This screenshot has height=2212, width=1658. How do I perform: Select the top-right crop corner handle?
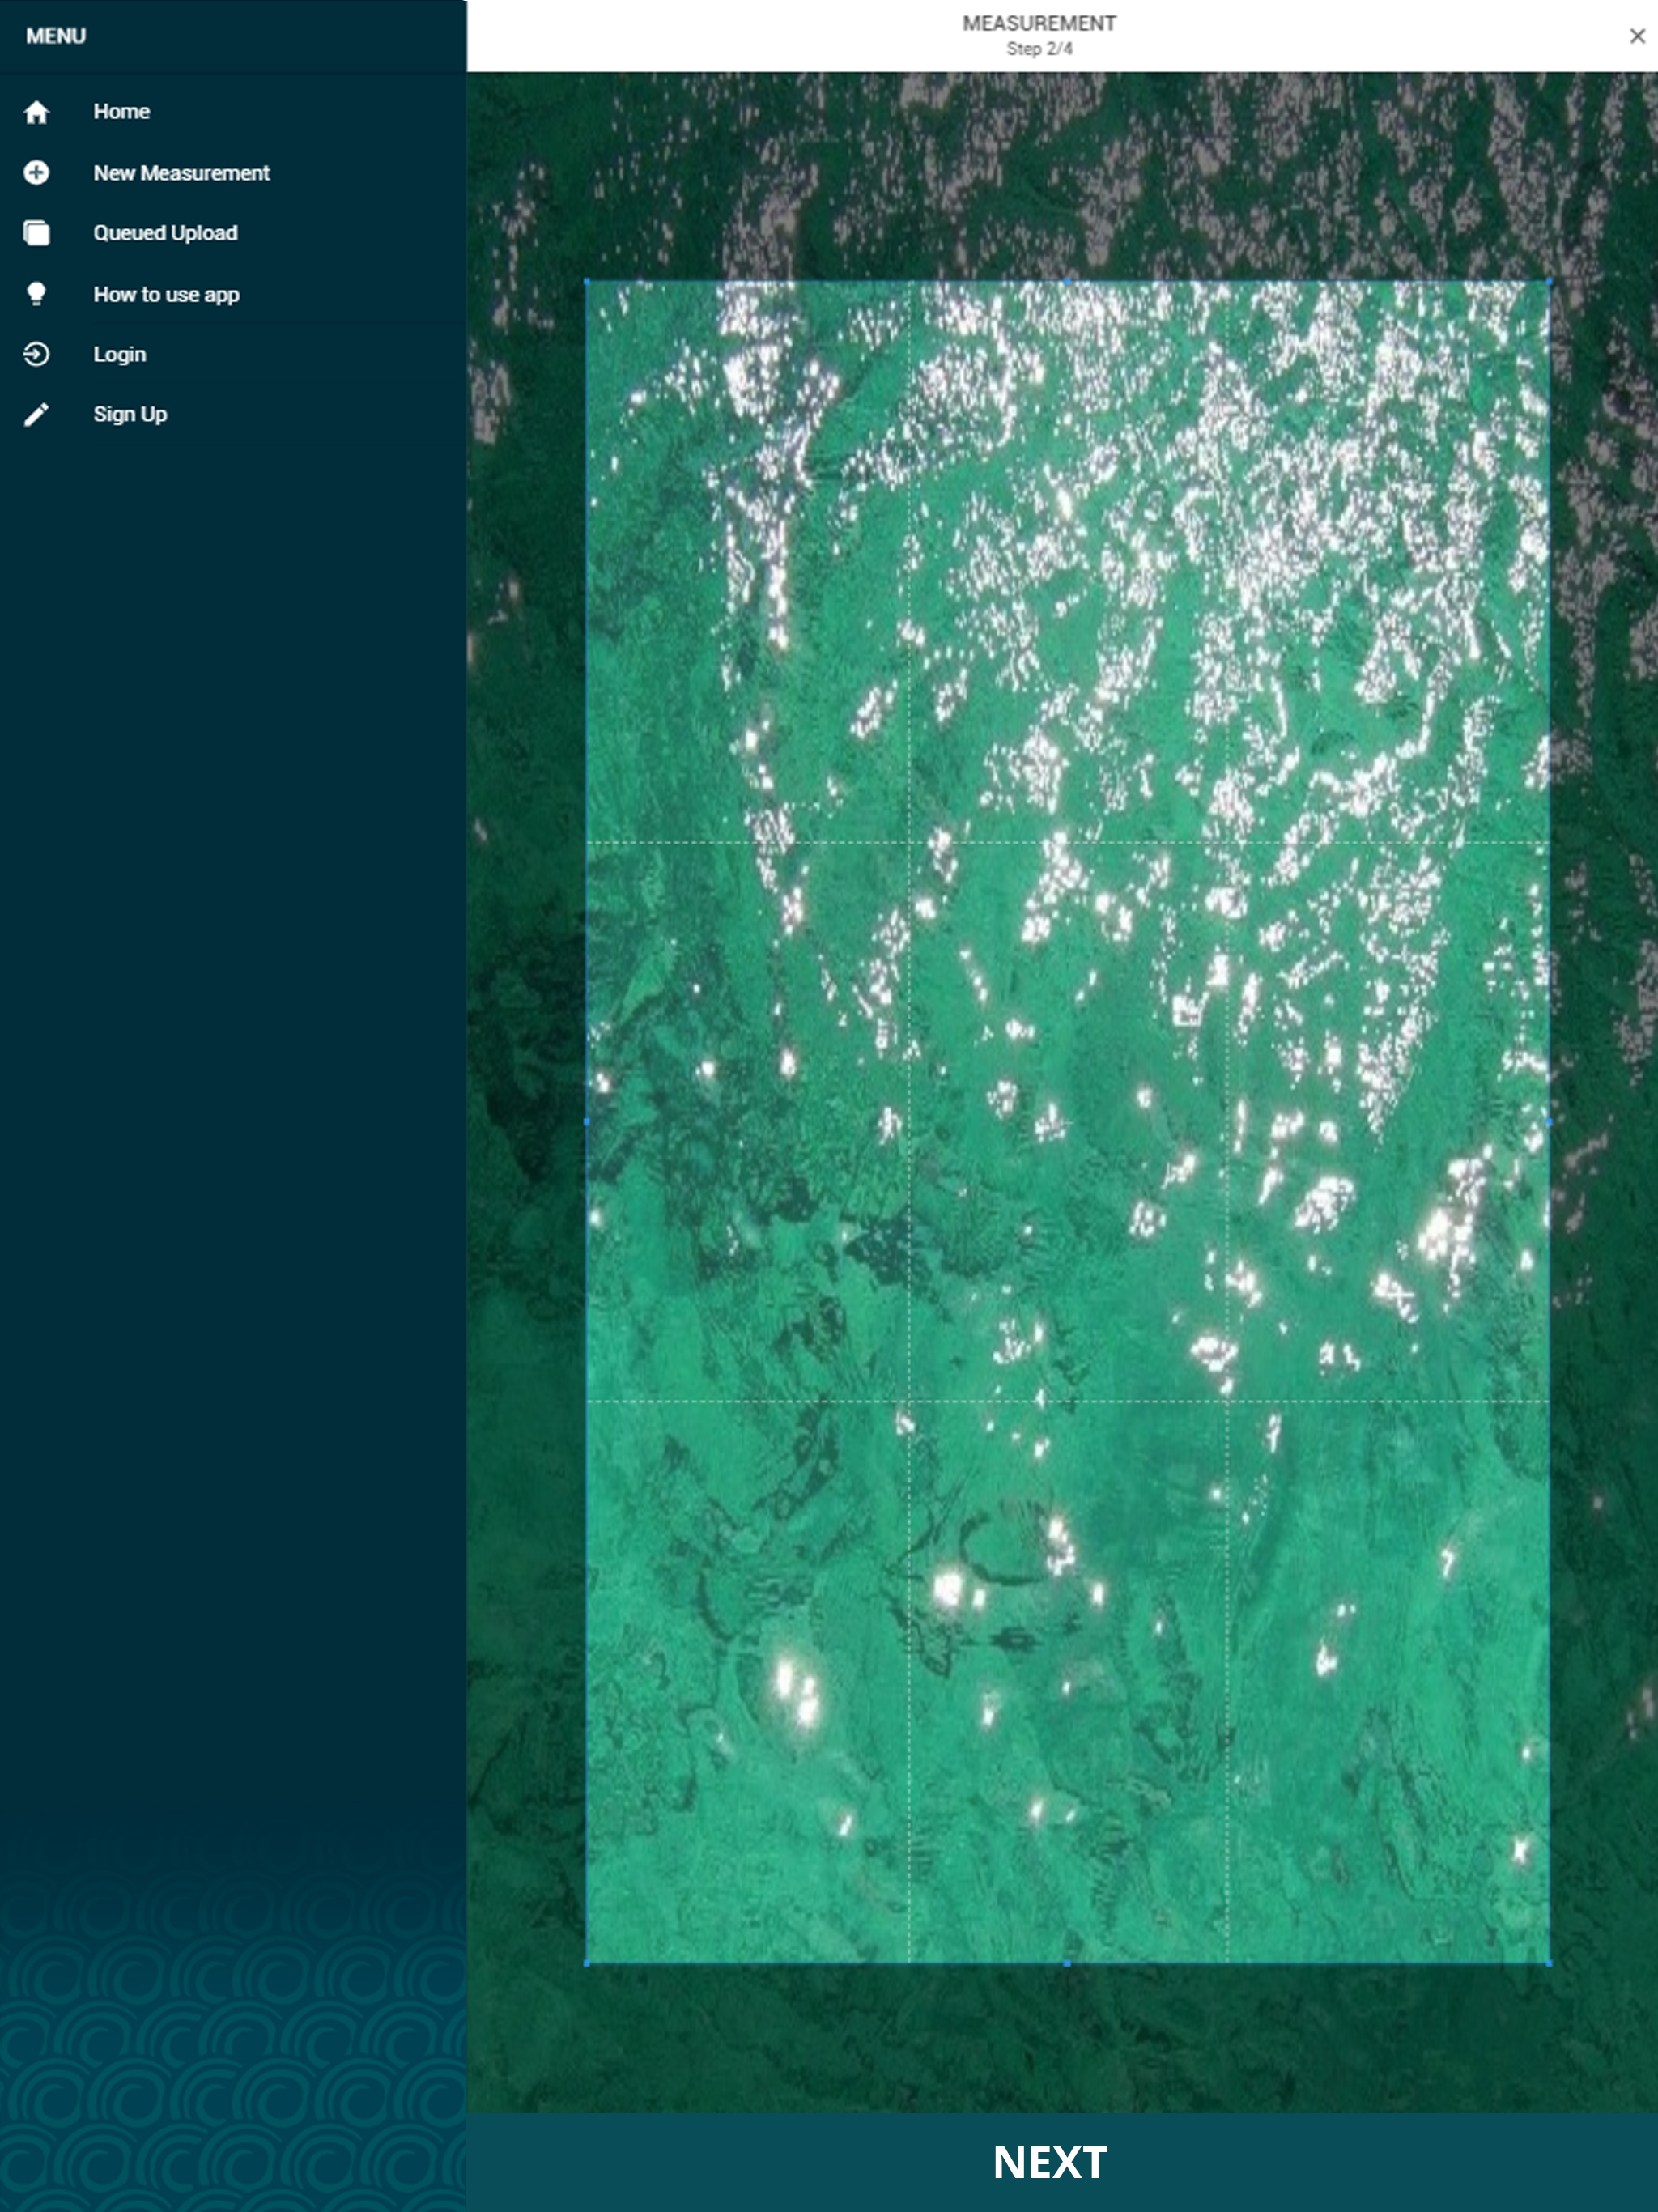click(x=1549, y=282)
